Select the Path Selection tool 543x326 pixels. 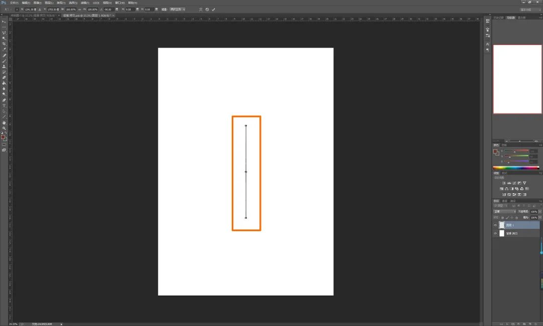(4, 111)
